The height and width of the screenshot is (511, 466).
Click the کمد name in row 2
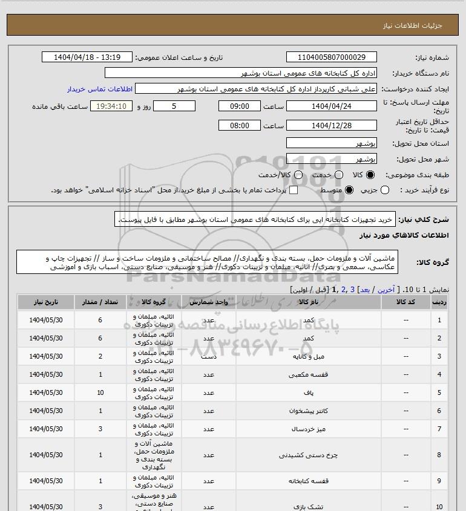point(308,338)
